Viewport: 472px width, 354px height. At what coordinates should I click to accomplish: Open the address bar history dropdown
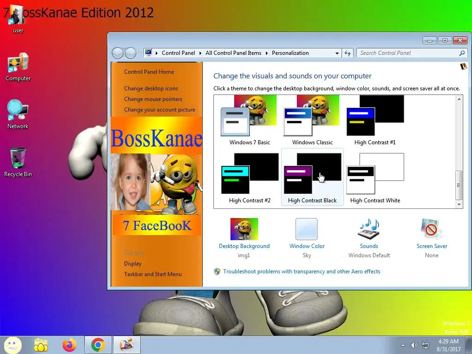click(x=337, y=53)
